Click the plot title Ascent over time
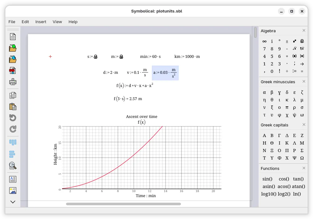313x219 pixels. click(x=141, y=116)
